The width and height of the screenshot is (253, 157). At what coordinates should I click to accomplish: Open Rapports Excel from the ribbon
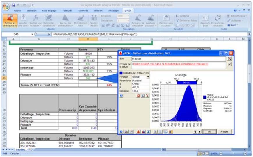pos(205,20)
